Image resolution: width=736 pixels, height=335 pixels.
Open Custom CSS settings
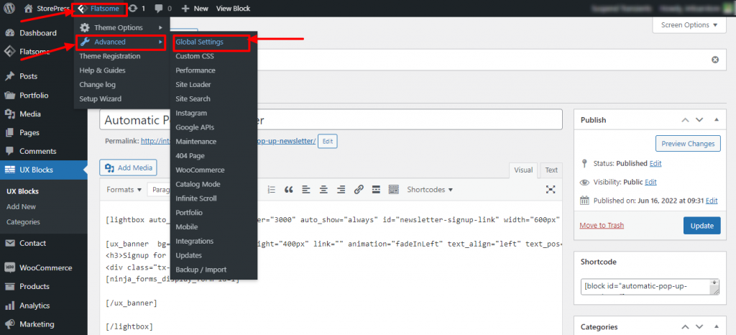pyautogui.click(x=194, y=56)
